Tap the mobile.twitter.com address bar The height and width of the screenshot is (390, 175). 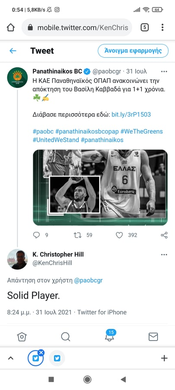coord(77,27)
